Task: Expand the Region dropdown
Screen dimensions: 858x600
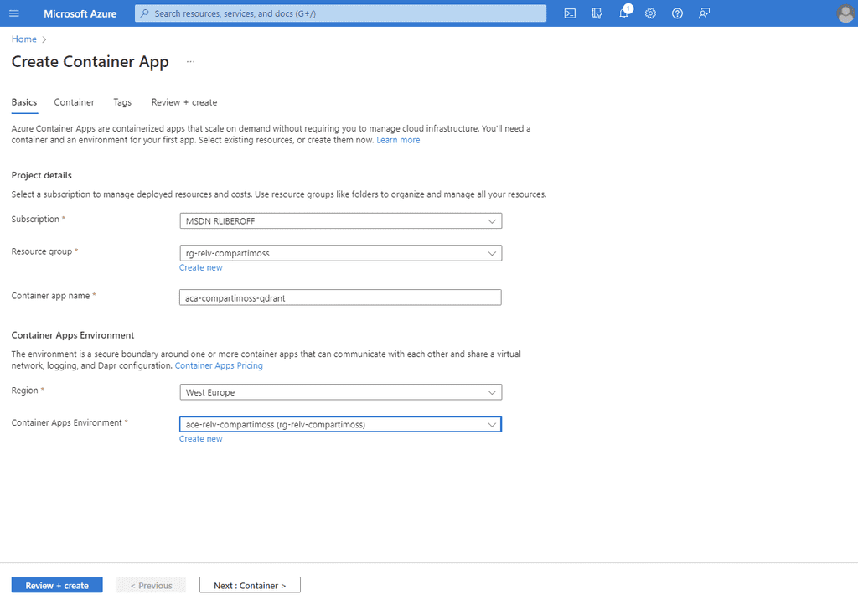Action: click(340, 392)
